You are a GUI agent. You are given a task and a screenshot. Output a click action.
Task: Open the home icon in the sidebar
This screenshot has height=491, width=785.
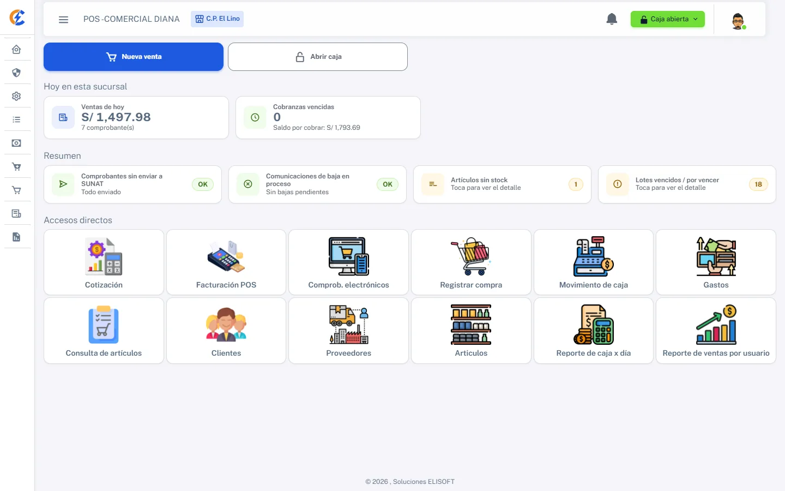16,50
